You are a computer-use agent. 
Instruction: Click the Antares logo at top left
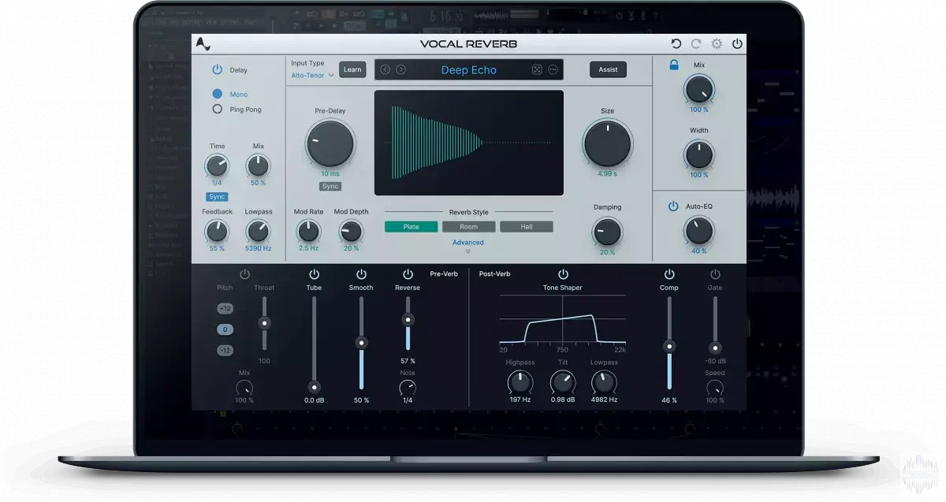point(203,44)
